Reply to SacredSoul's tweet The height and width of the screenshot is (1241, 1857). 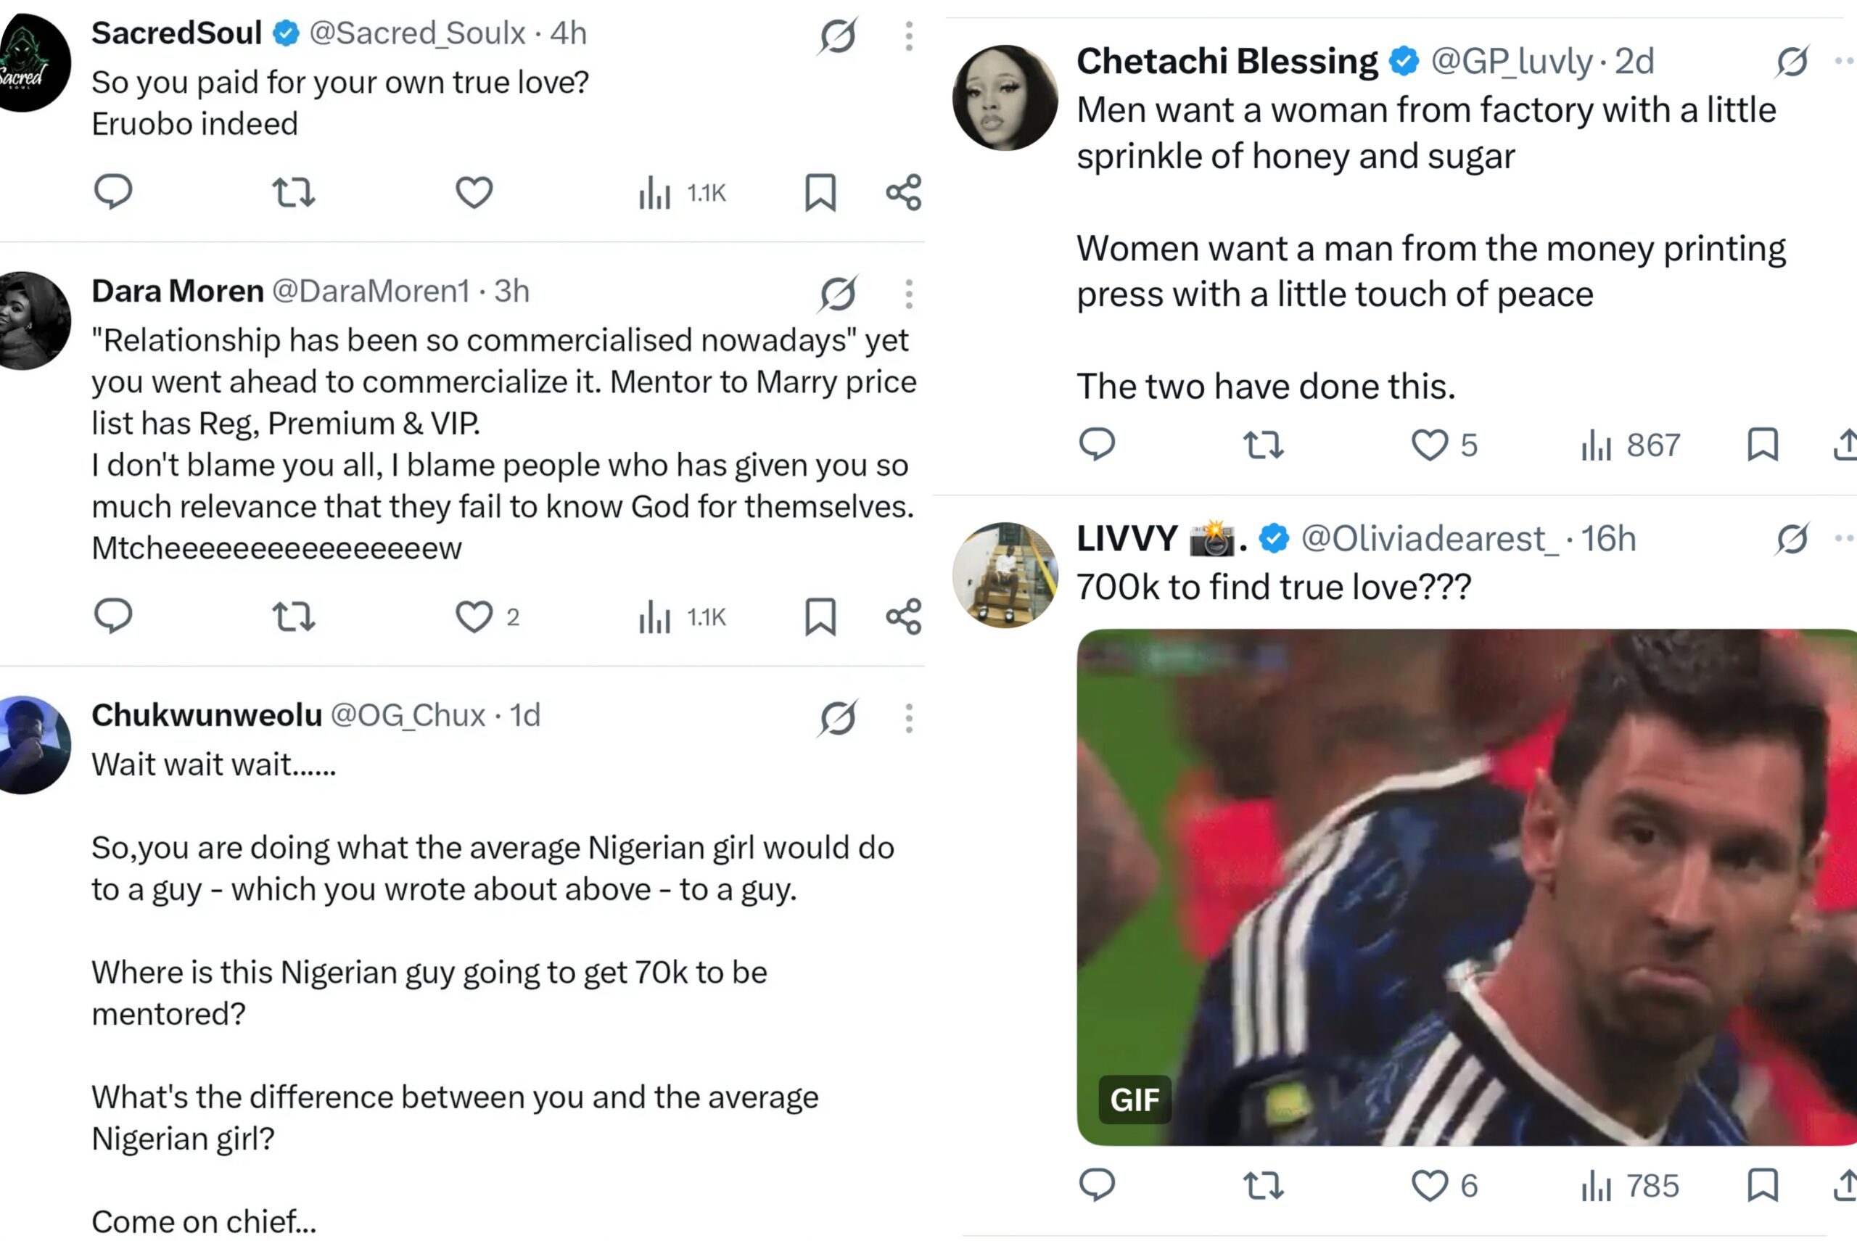click(112, 191)
